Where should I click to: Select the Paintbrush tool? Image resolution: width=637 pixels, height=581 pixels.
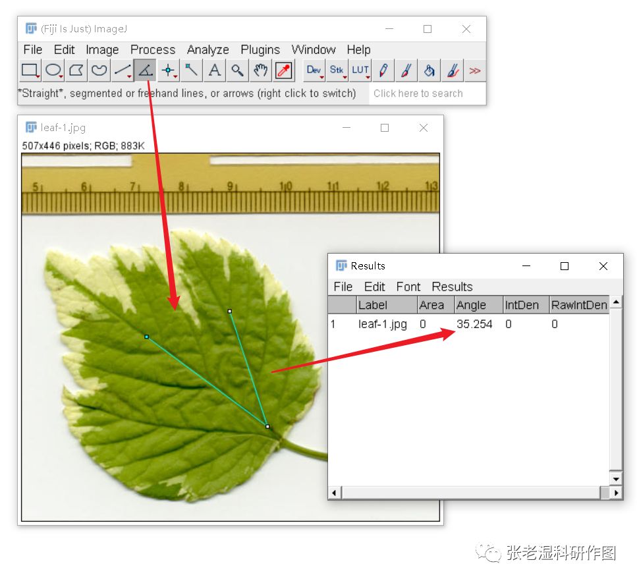click(x=406, y=70)
